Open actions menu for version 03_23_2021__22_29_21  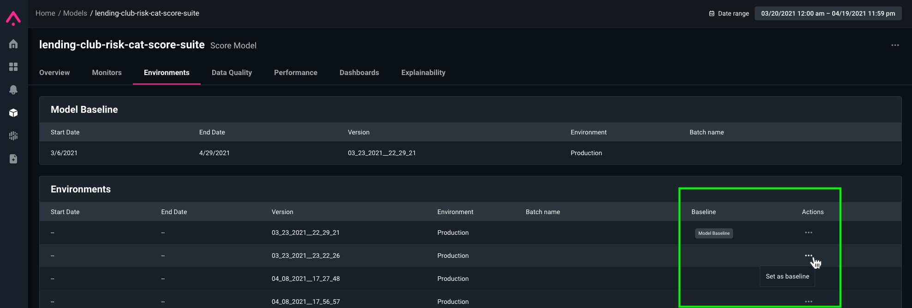click(808, 232)
